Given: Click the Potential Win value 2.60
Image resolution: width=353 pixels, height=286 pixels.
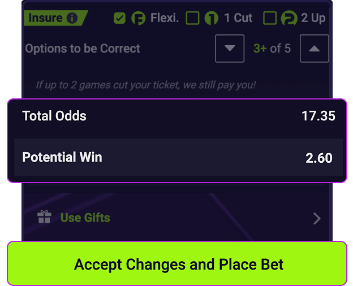Looking at the screenshot, I should (x=319, y=158).
